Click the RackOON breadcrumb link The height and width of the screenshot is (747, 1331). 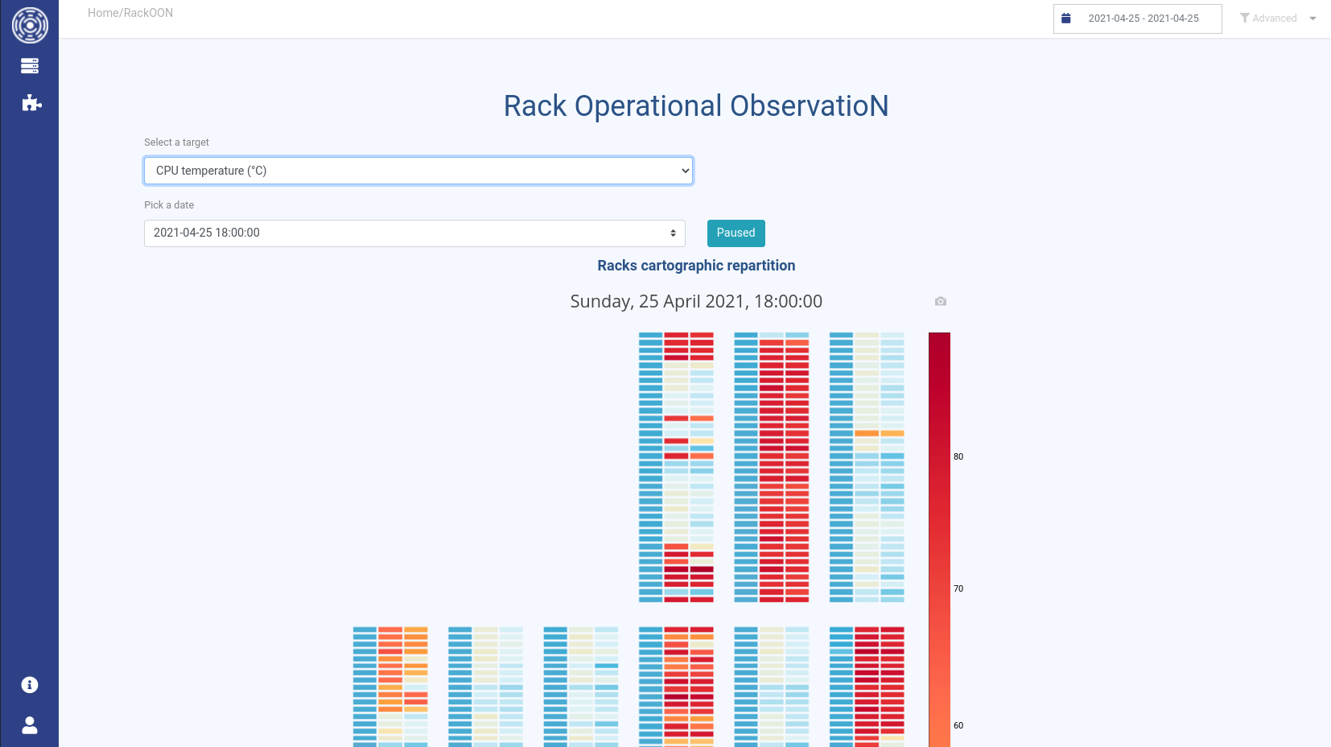pyautogui.click(x=148, y=13)
